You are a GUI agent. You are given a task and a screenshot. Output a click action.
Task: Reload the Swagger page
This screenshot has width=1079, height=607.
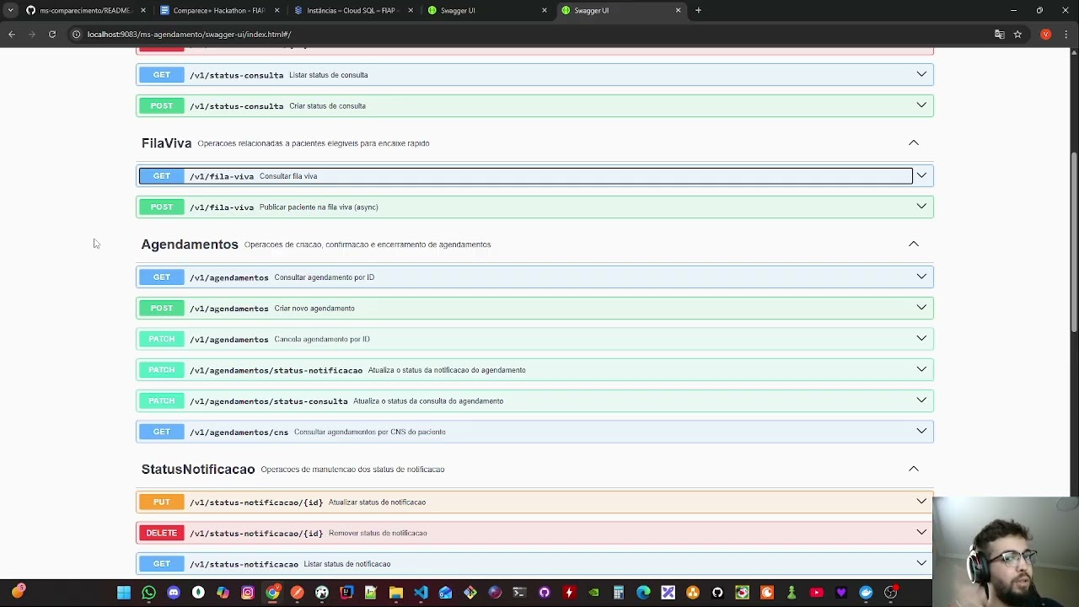(52, 34)
